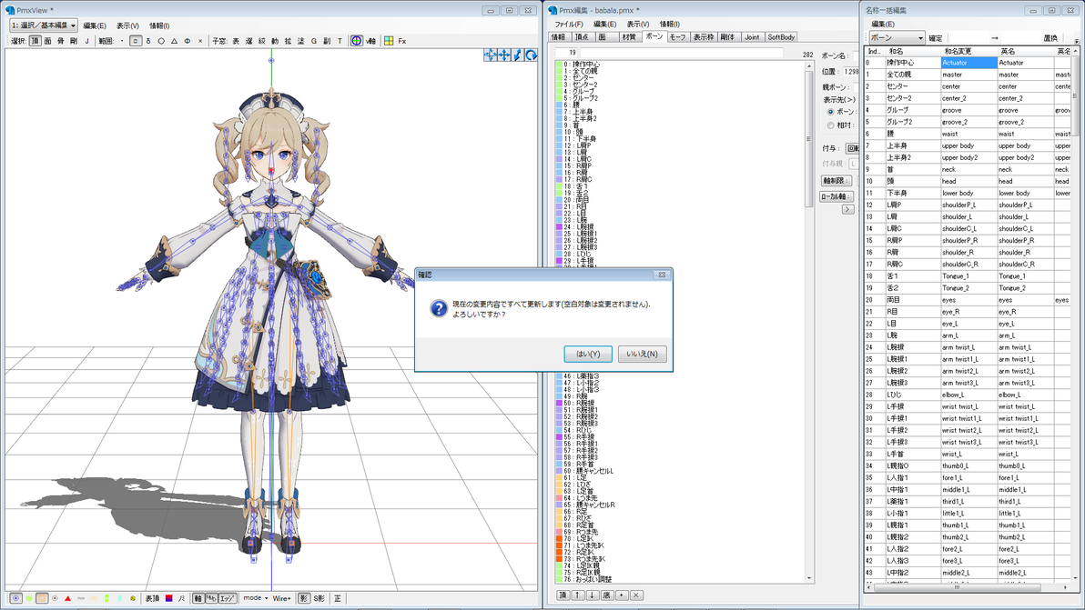Switch to the 頂点 tab
The image size is (1085, 610).
[x=582, y=37]
